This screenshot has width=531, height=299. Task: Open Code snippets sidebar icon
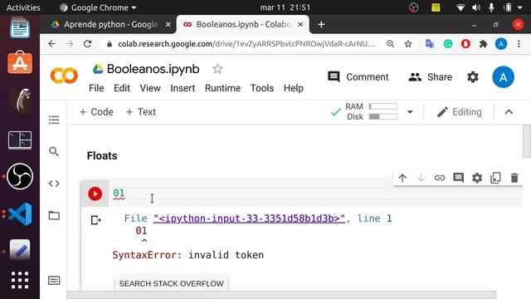pyautogui.click(x=54, y=184)
